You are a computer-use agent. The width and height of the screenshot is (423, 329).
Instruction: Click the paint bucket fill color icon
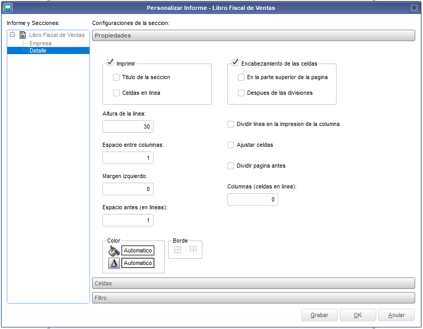[114, 251]
